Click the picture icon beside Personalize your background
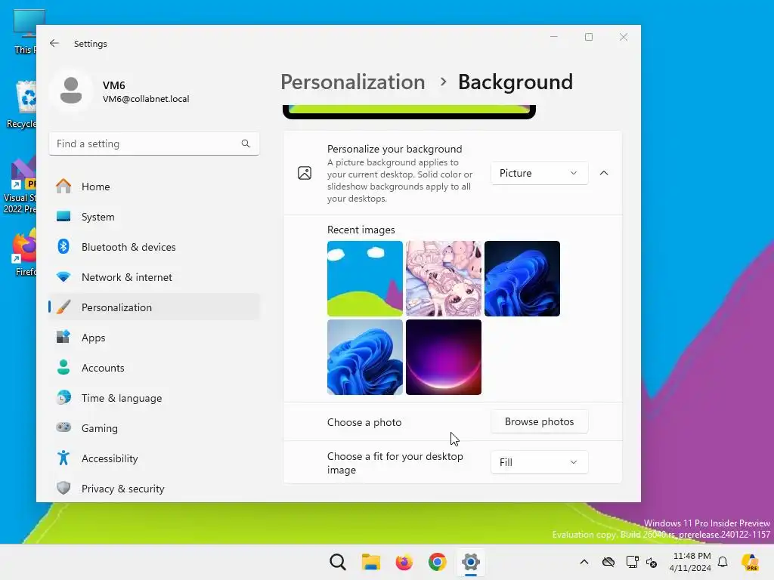Screen dimensions: 774x580 pos(305,173)
